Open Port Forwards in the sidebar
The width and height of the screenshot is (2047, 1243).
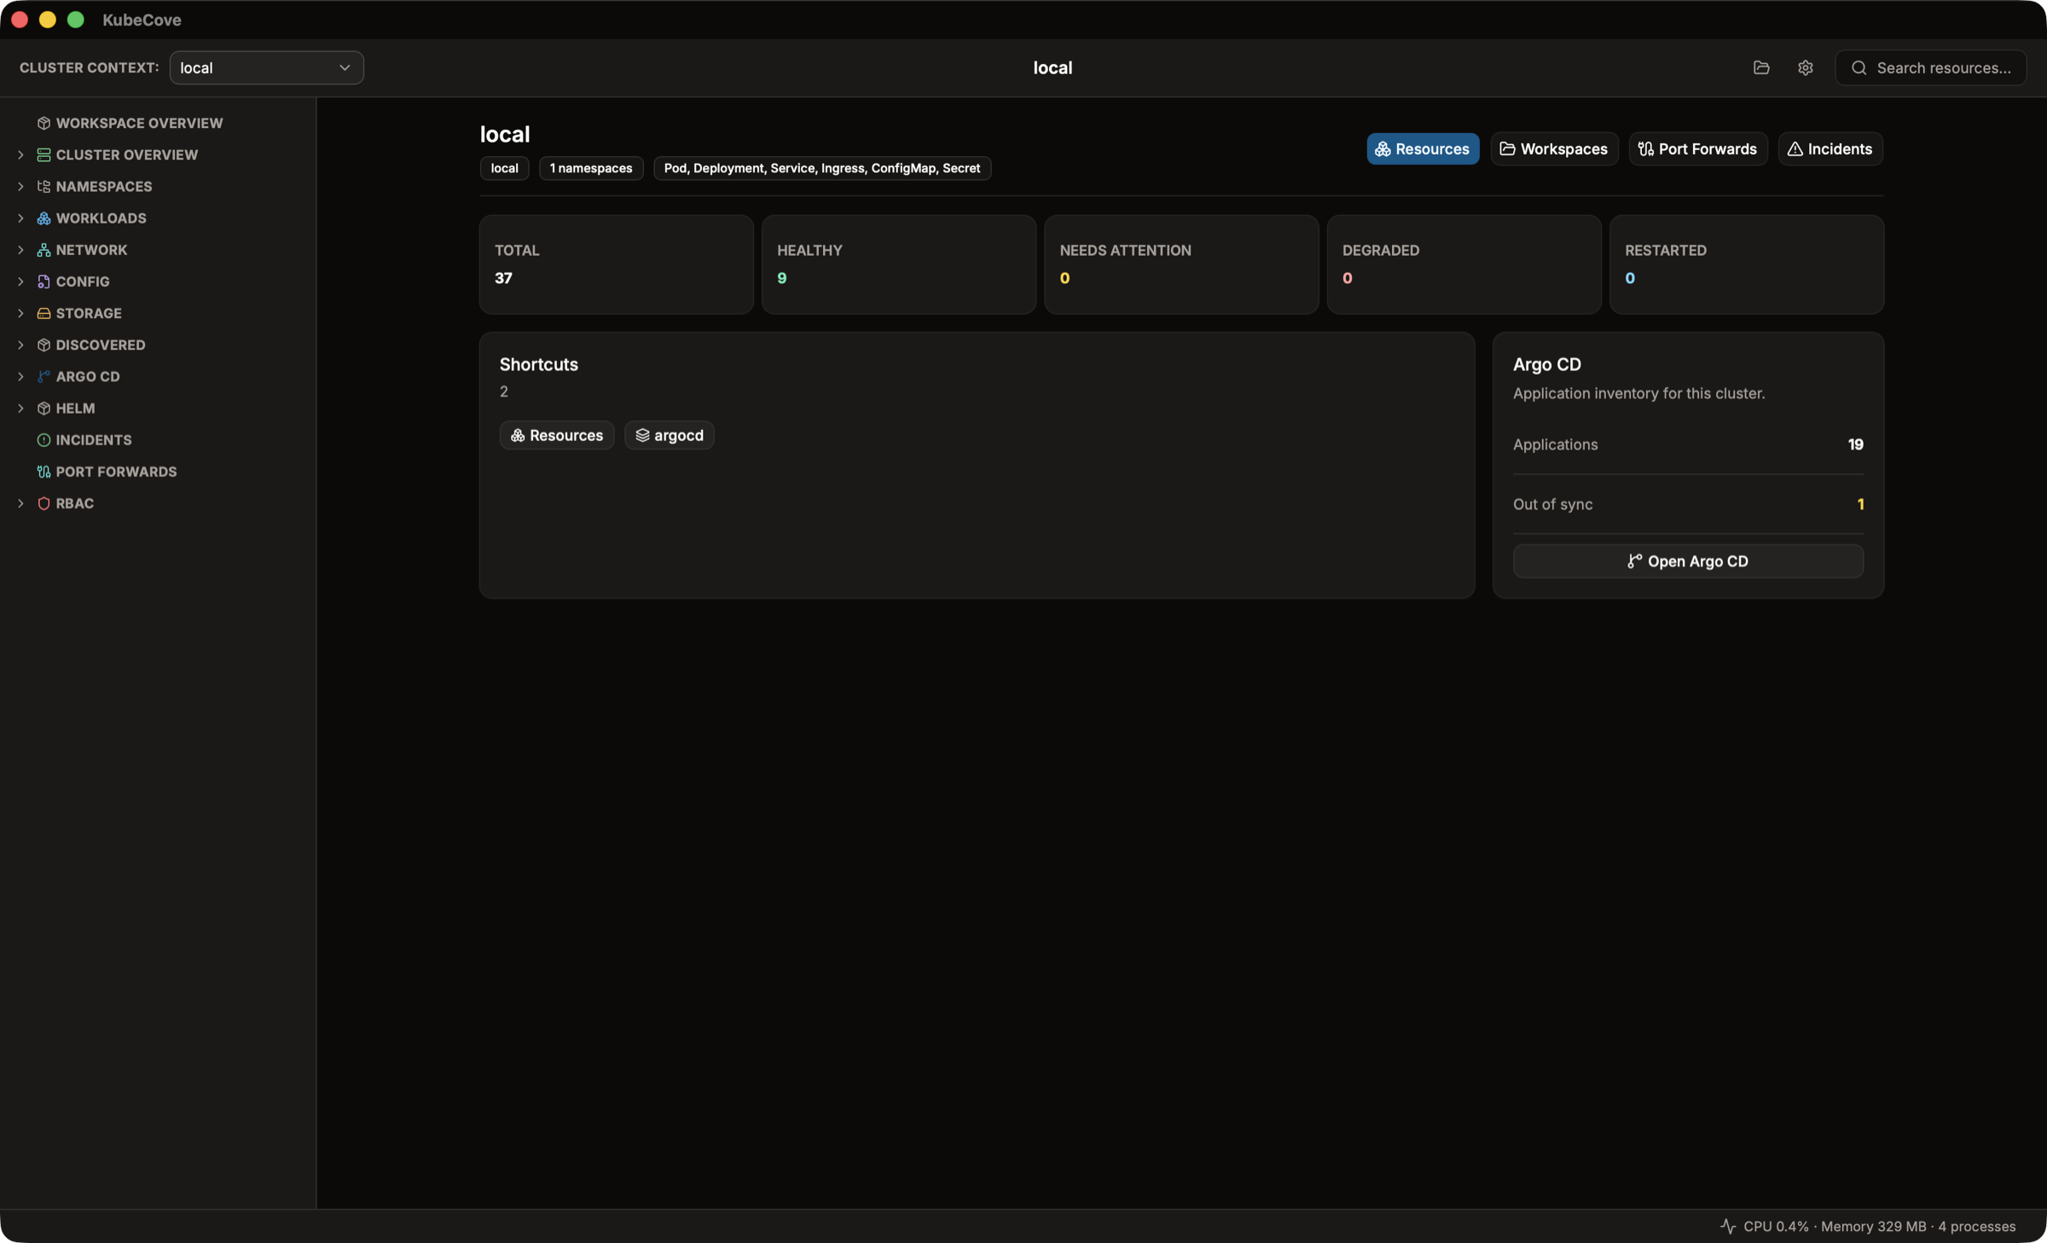tap(116, 472)
